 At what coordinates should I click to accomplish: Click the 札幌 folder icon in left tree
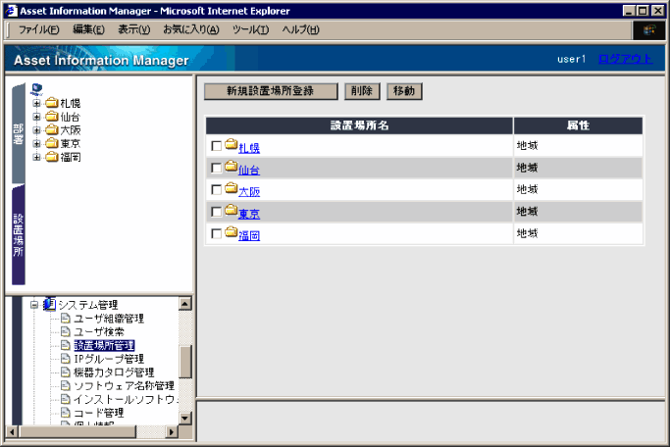coord(52,103)
